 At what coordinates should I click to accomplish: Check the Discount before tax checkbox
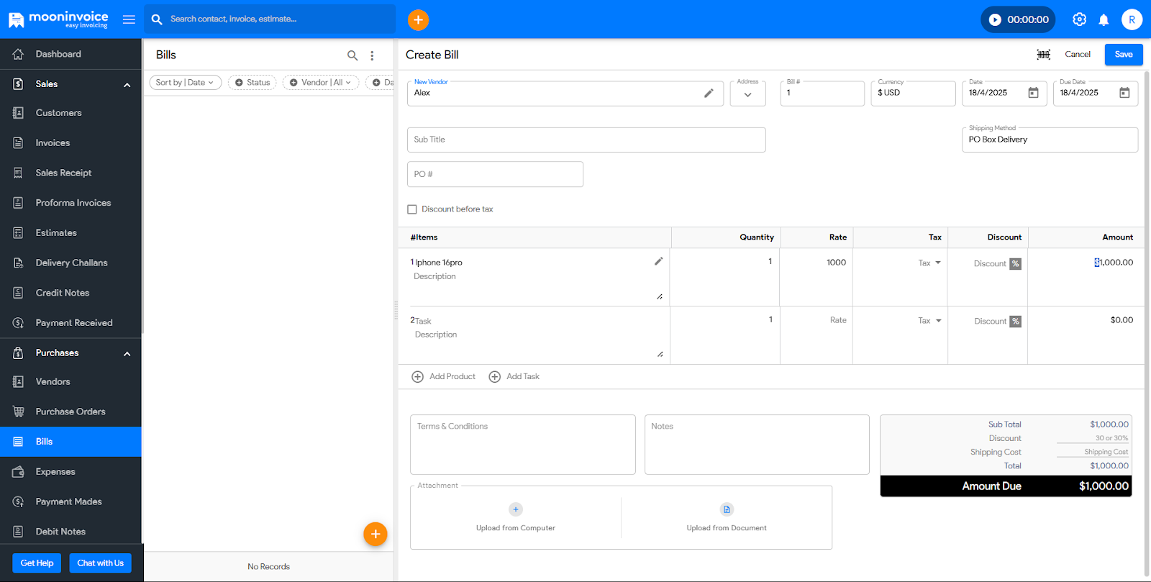coord(412,209)
